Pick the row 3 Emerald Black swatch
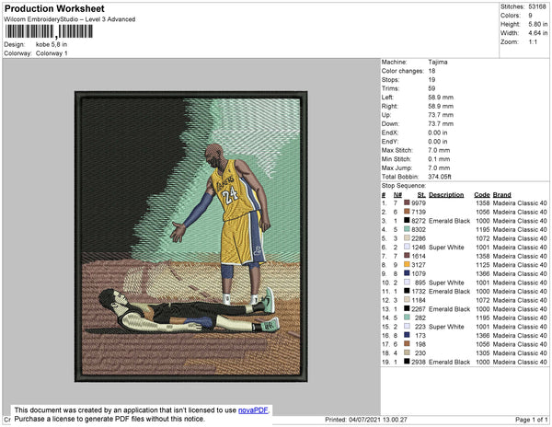The height and width of the screenshot is (427, 552). point(407,220)
